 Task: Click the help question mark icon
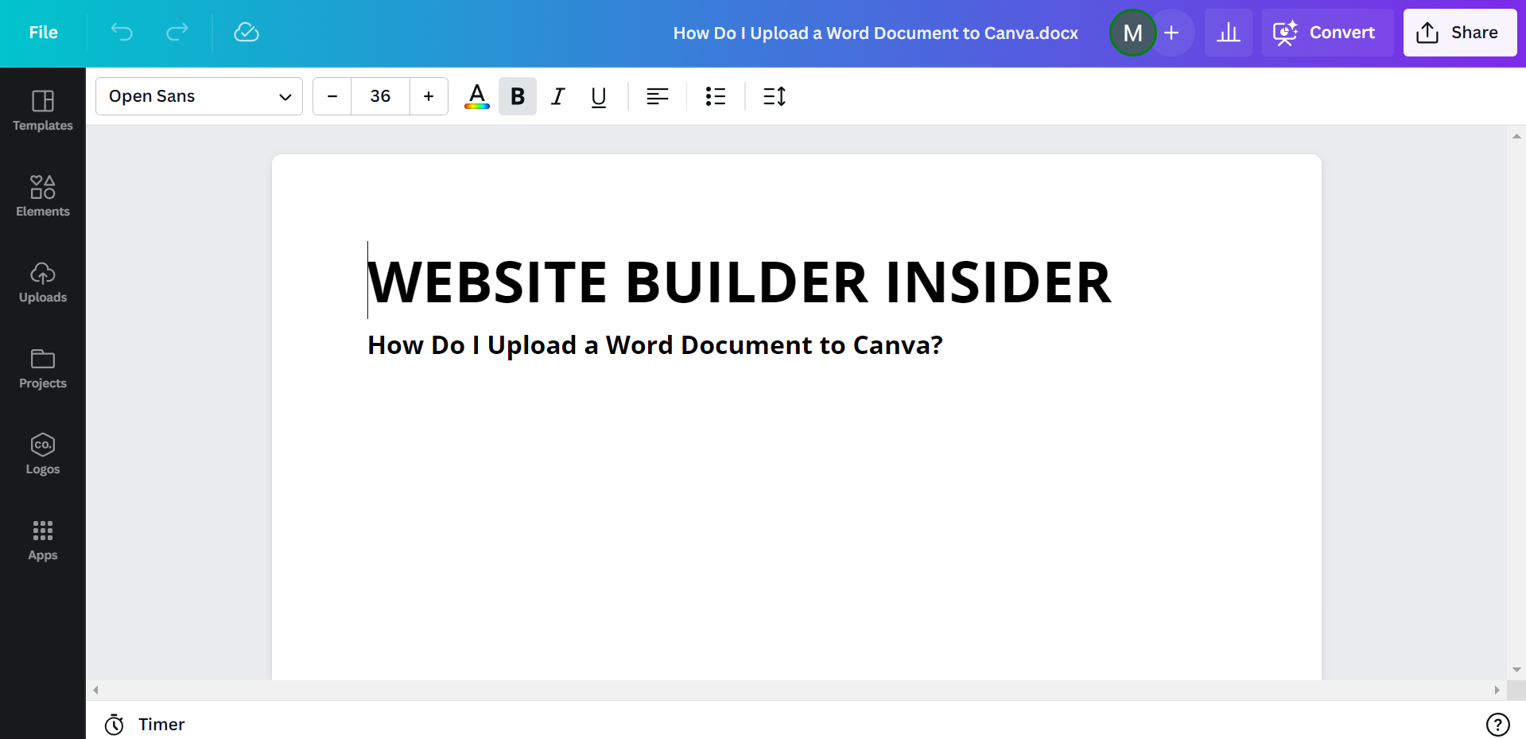[1497, 724]
